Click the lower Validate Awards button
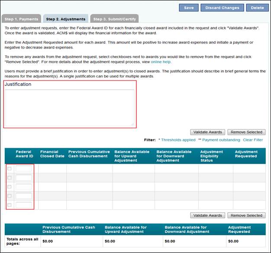 (x=207, y=215)
